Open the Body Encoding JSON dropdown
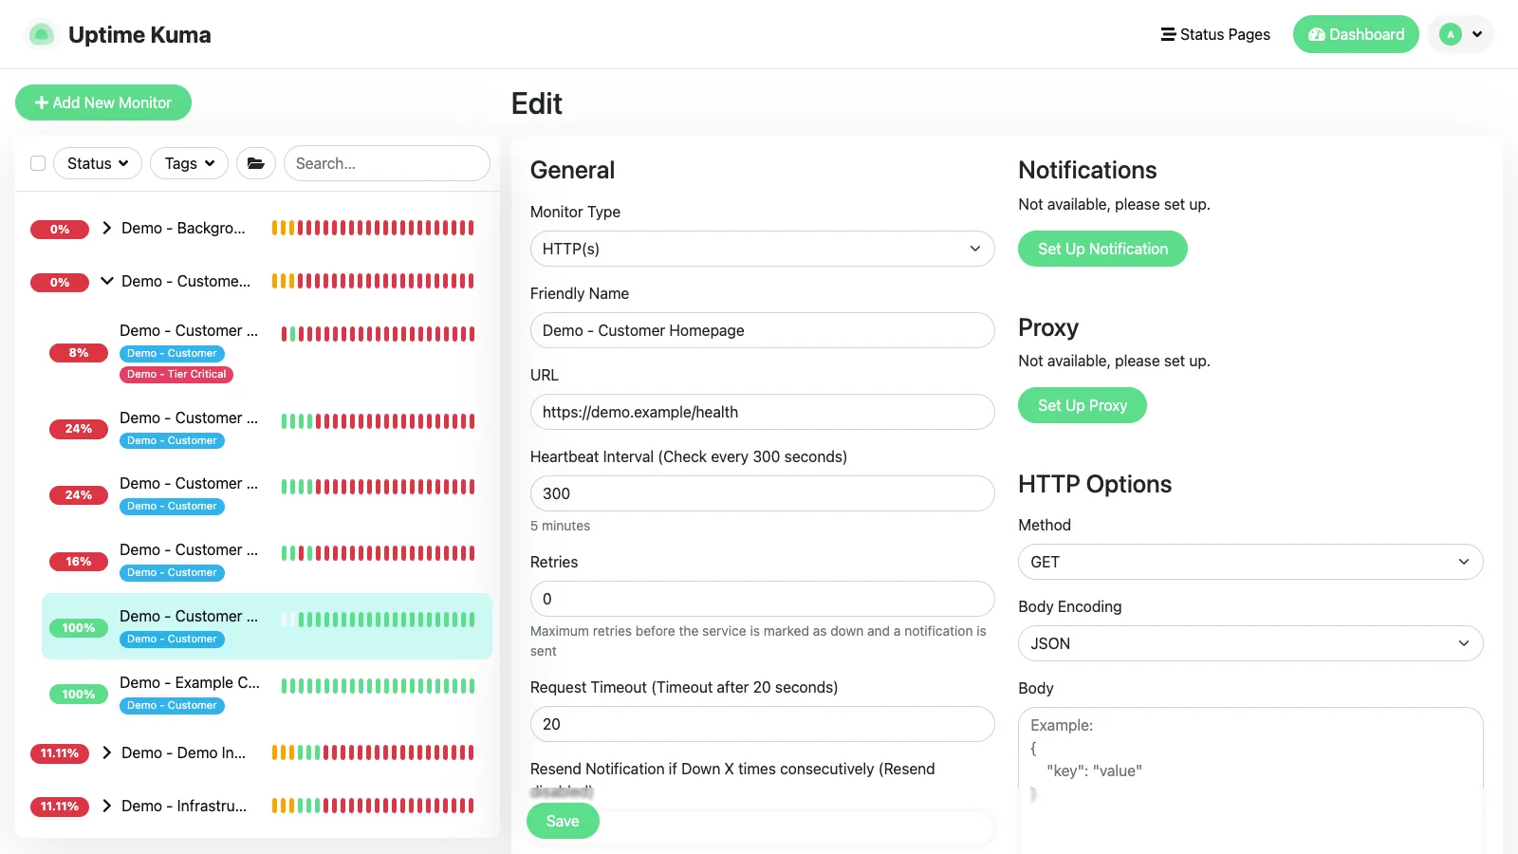This screenshot has width=1518, height=854. [x=1250, y=643]
